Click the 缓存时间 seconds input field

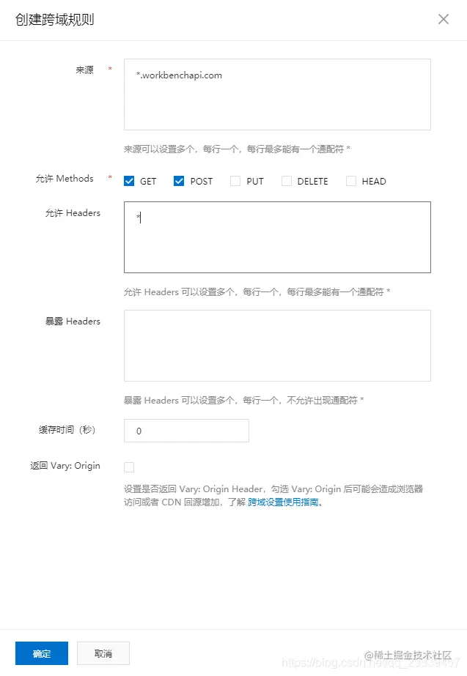click(186, 431)
